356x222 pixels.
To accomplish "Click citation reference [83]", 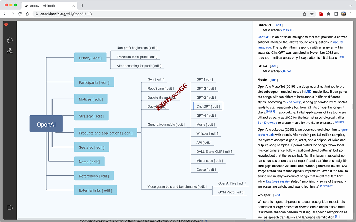I will pyautogui.click(x=342, y=57).
